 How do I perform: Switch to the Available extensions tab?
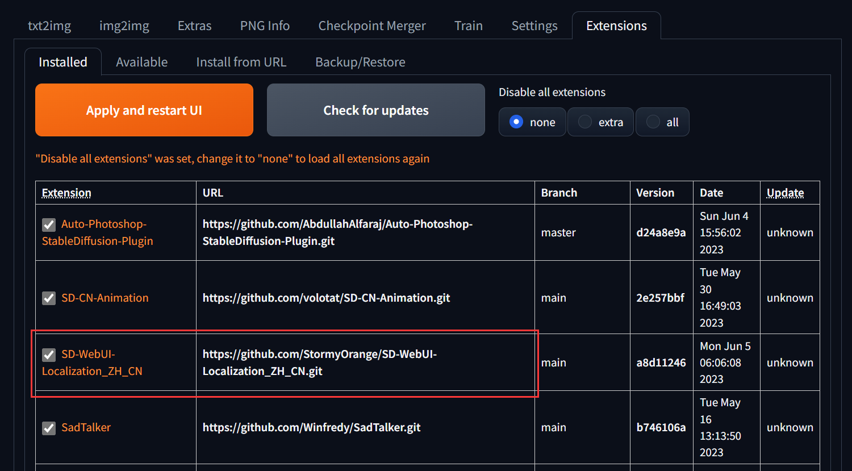(x=141, y=61)
